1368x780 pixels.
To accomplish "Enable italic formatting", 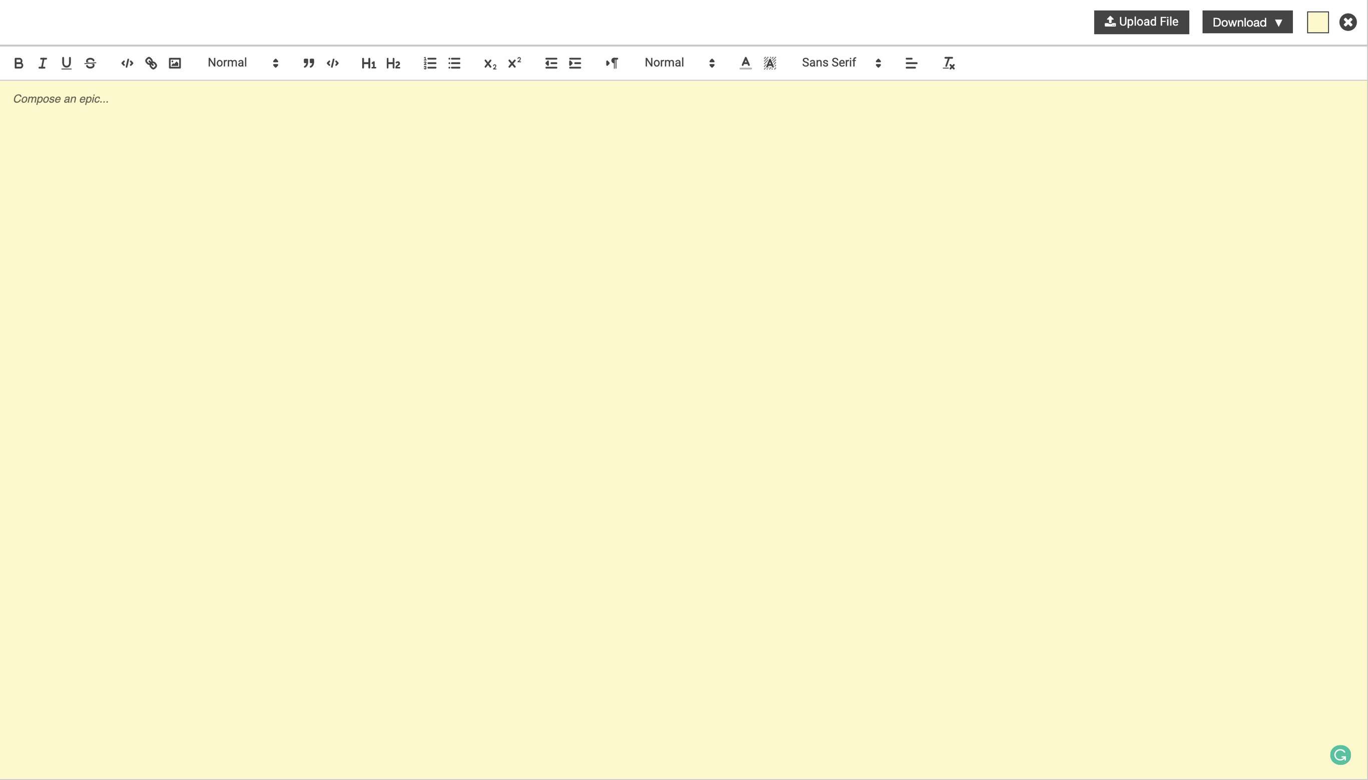I will (42, 62).
